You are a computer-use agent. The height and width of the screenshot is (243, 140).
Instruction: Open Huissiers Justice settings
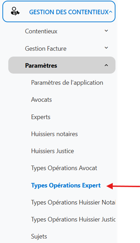click(x=52, y=151)
